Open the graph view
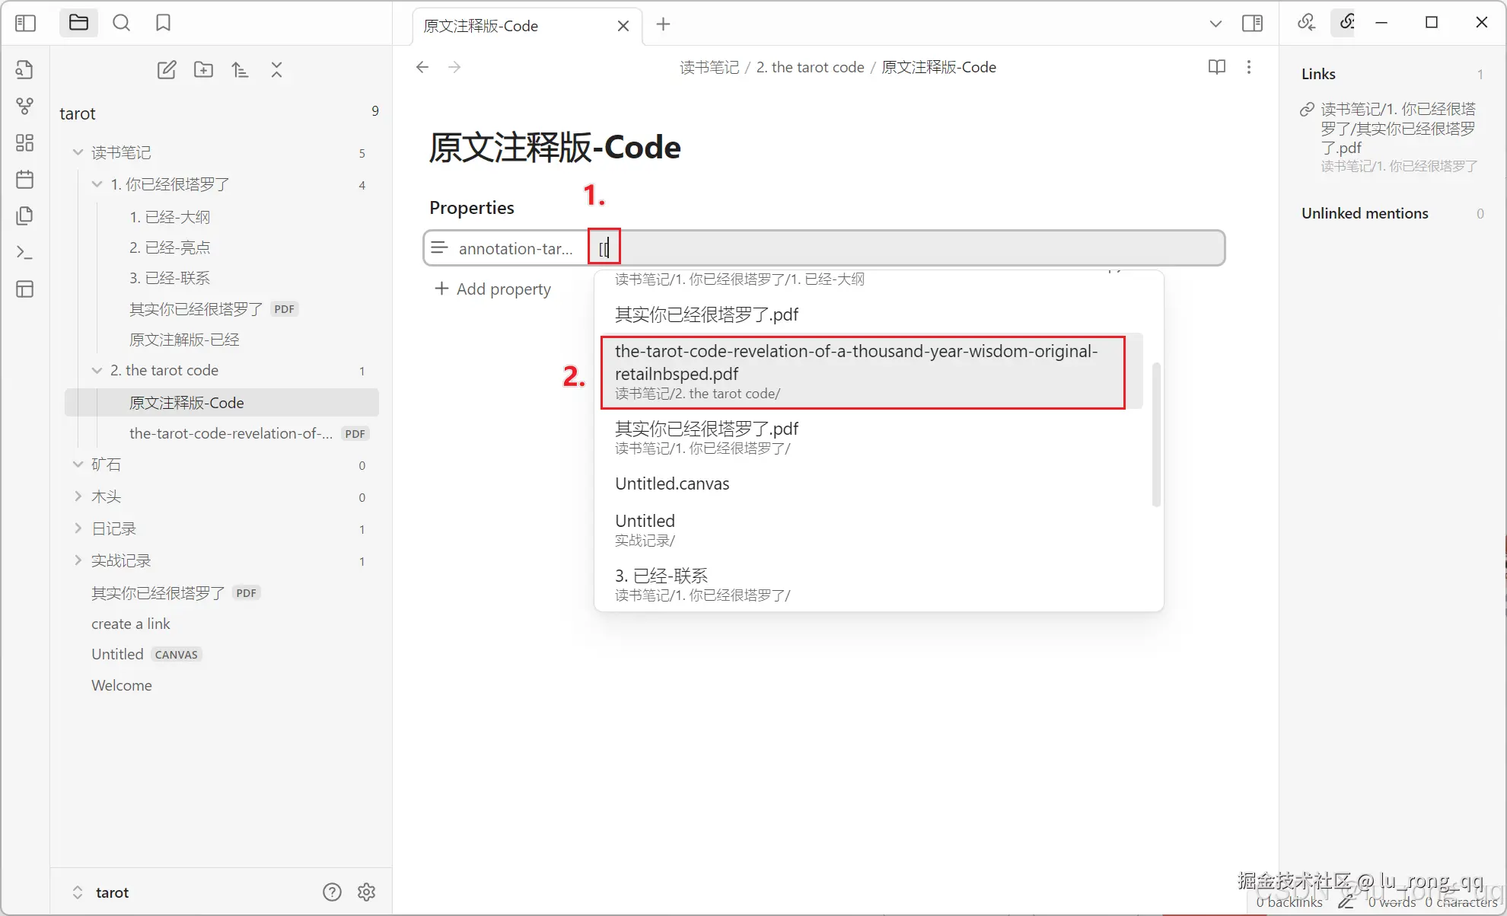This screenshot has height=916, width=1507. click(x=25, y=106)
